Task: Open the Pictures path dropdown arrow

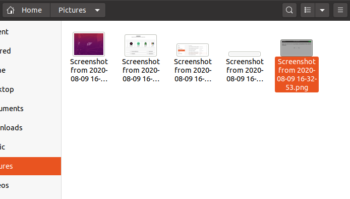Action: click(x=97, y=10)
